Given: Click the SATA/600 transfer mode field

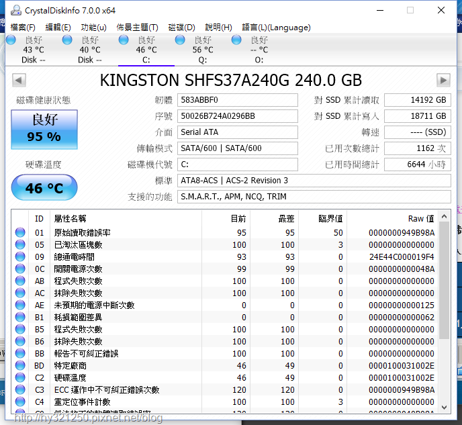Looking at the screenshot, I should tap(238, 148).
